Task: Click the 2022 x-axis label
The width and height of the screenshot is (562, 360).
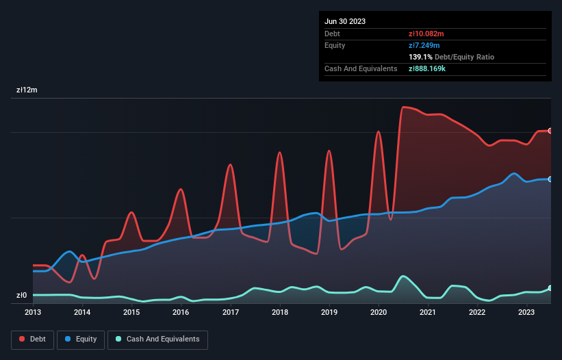Action: (477, 312)
